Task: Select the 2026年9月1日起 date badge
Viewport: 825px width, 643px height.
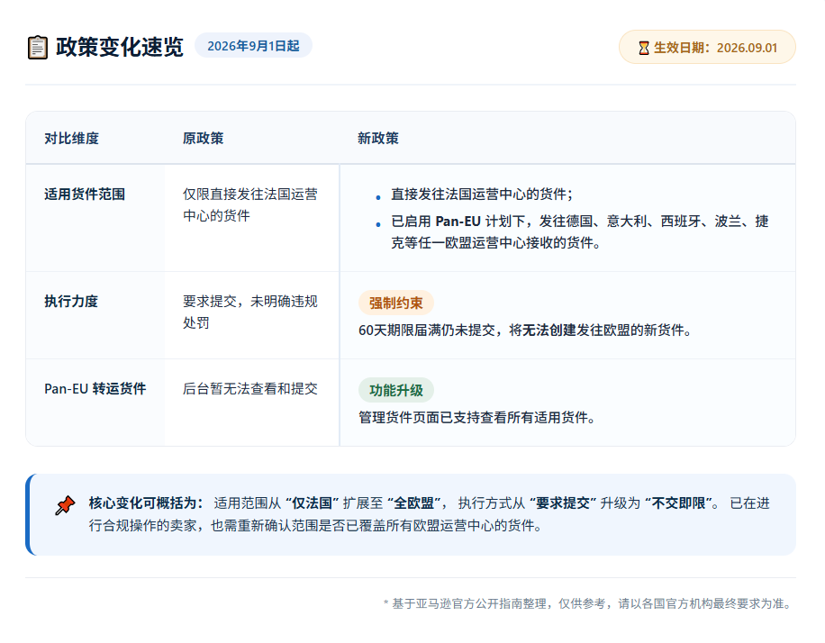Action: click(253, 46)
